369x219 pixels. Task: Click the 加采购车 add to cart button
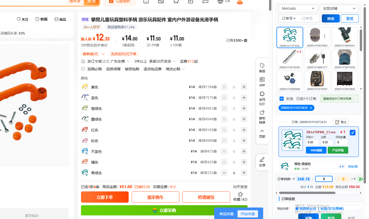point(155,197)
